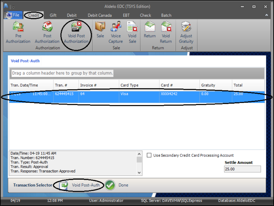Click the Void Post-Auth button

(x=80, y=185)
